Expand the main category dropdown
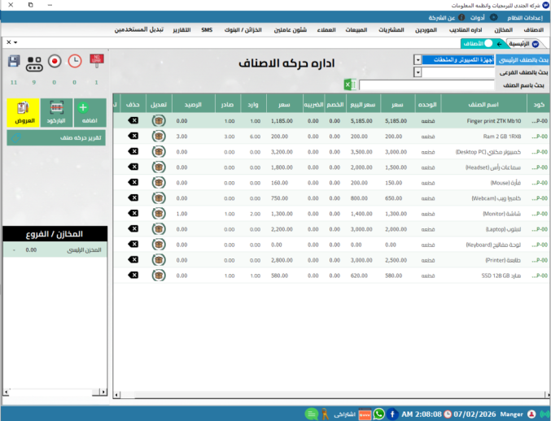Viewport: 551px width, 421px height. pos(417,60)
